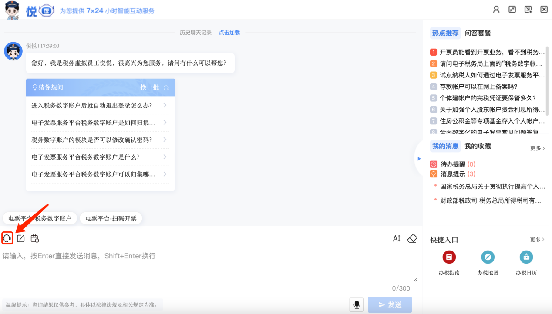Clear chat with the eraser icon
The width and height of the screenshot is (552, 314).
(x=412, y=238)
